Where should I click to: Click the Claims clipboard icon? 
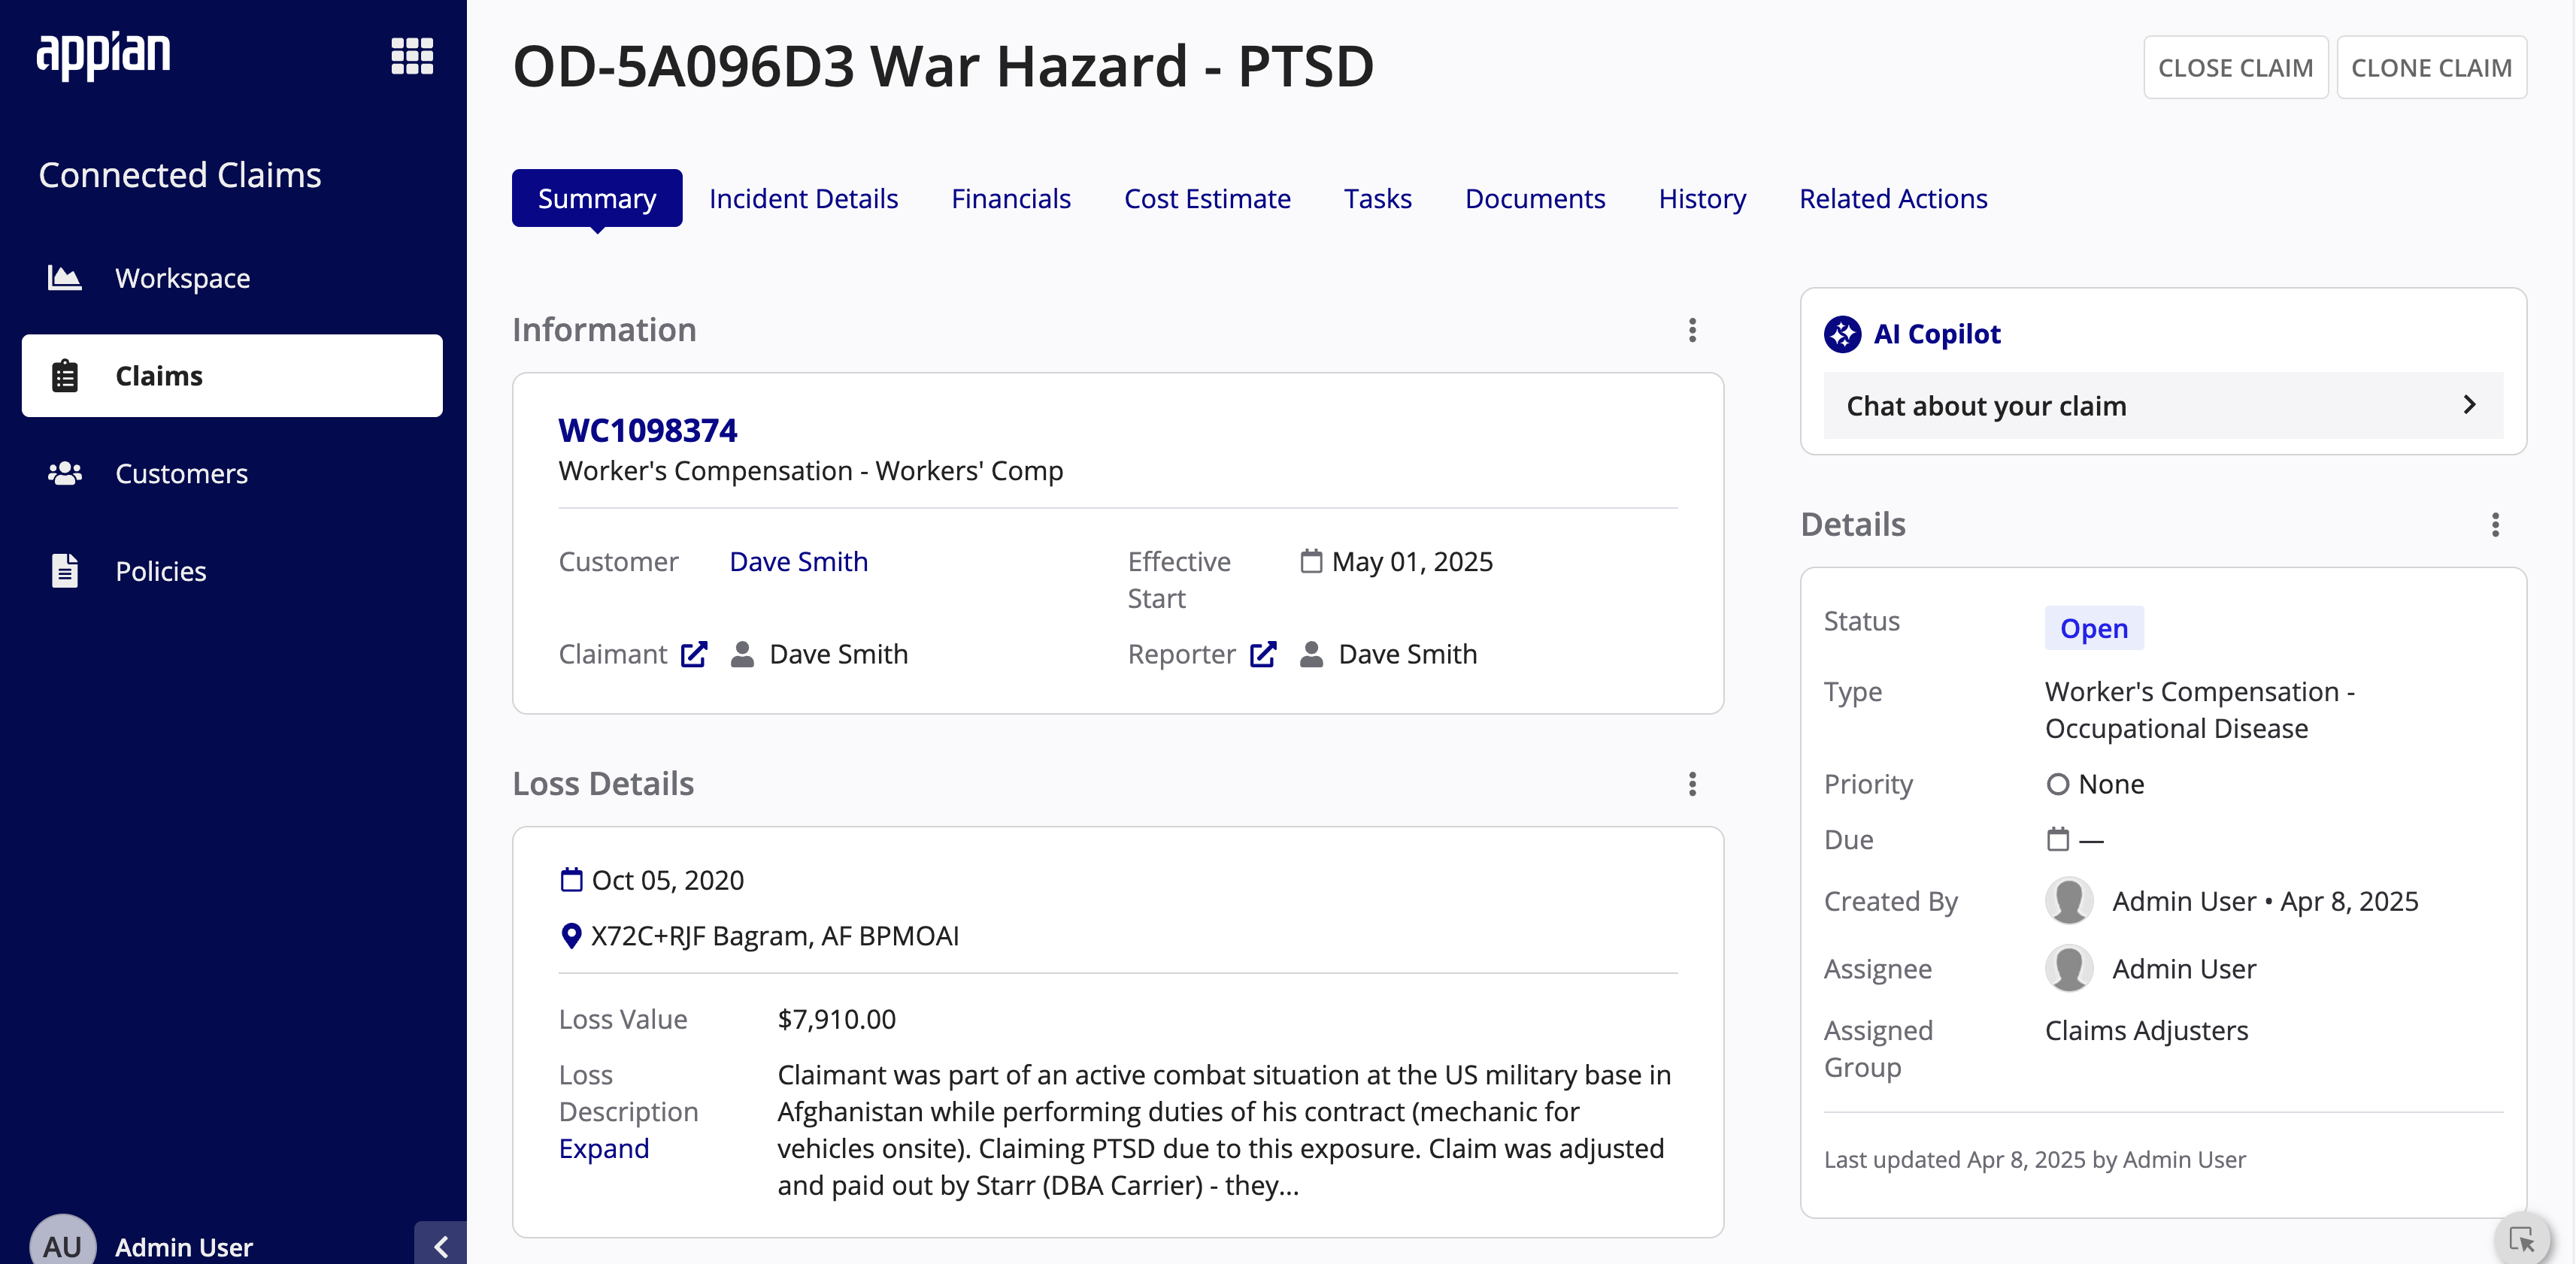click(x=65, y=376)
